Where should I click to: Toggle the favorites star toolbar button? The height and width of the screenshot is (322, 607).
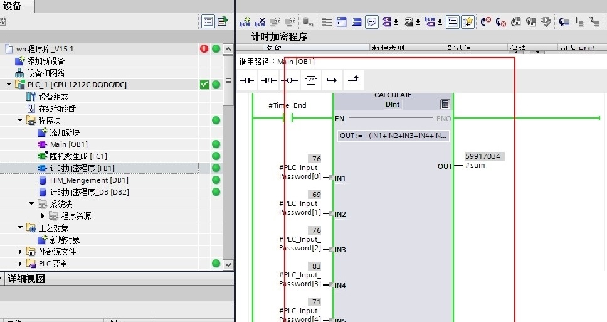click(x=468, y=22)
